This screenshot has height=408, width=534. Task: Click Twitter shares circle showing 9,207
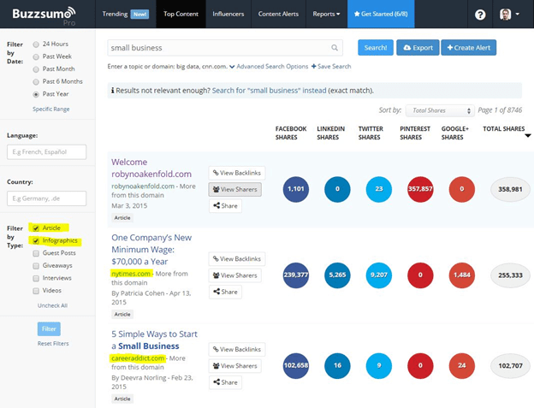pos(379,275)
